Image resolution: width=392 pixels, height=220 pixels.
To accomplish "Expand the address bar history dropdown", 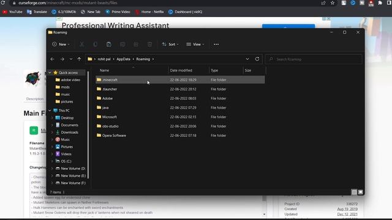I will click(x=247, y=59).
